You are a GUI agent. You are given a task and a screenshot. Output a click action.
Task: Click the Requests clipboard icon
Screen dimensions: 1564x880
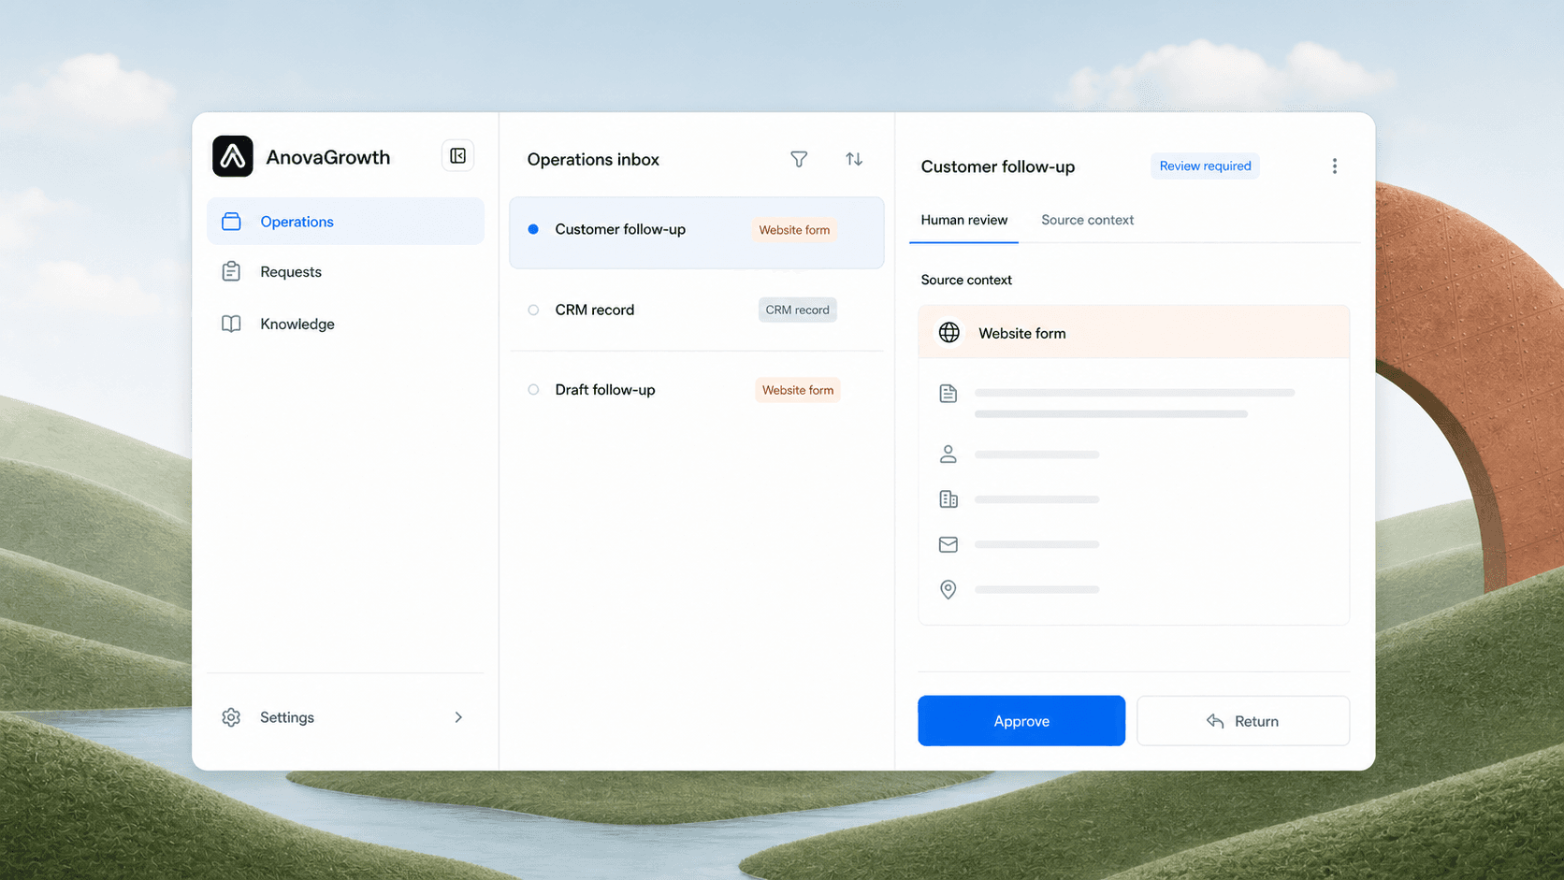(x=231, y=271)
